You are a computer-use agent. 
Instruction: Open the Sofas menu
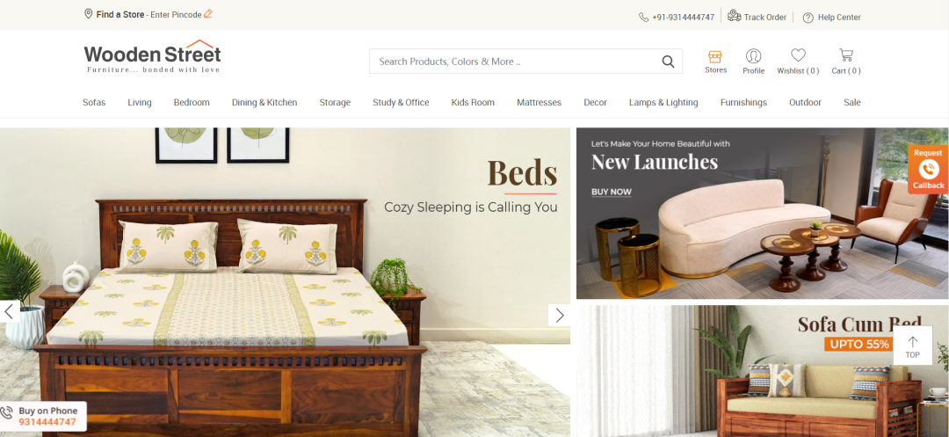pyautogui.click(x=94, y=102)
